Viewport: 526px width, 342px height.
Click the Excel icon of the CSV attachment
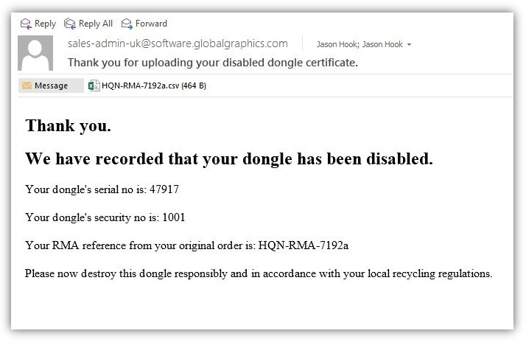pyautogui.click(x=94, y=85)
